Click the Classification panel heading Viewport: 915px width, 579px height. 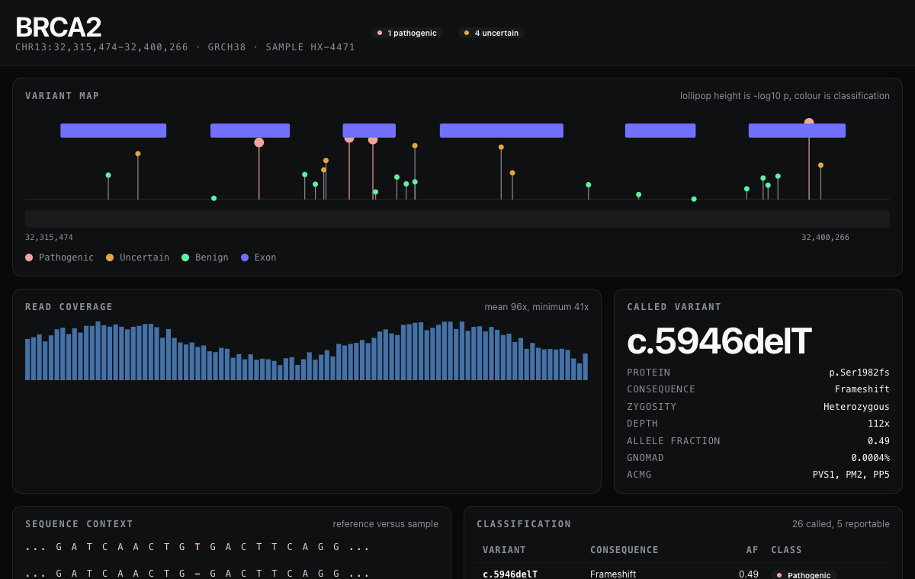(x=524, y=524)
